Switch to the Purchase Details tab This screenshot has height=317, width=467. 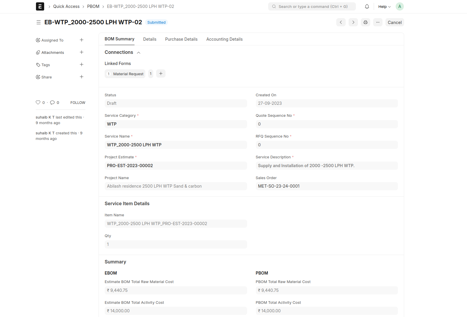[x=181, y=39]
